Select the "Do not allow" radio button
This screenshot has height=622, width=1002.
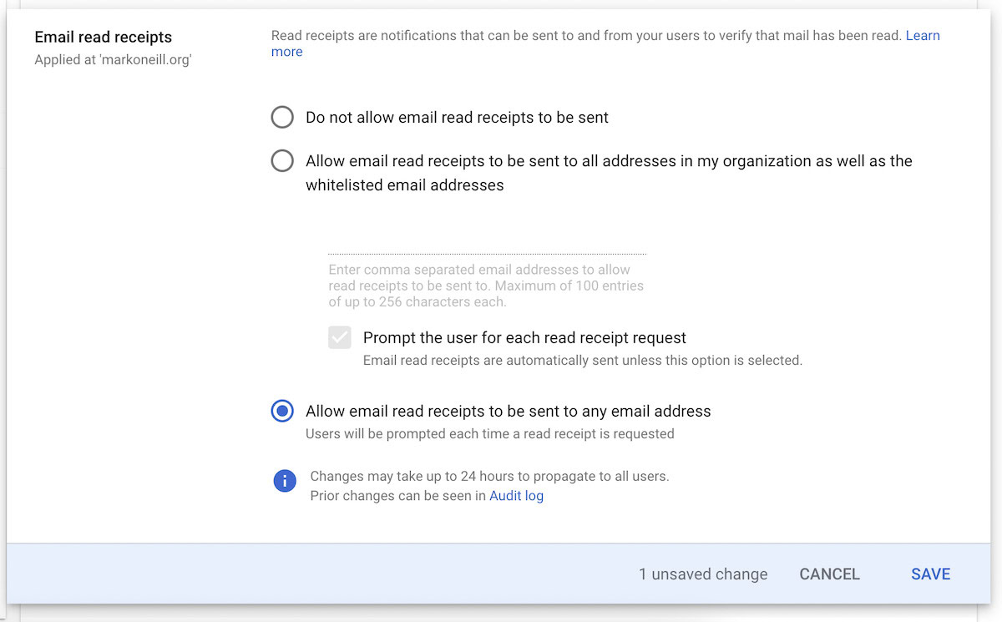point(282,118)
